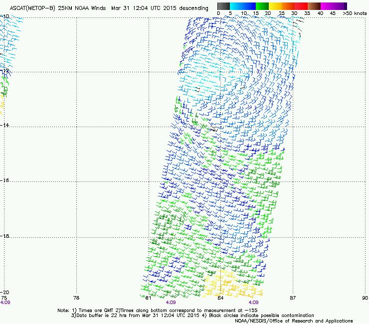Click the '90' longitude axis label
This screenshot has width=369, height=324.
365,298
